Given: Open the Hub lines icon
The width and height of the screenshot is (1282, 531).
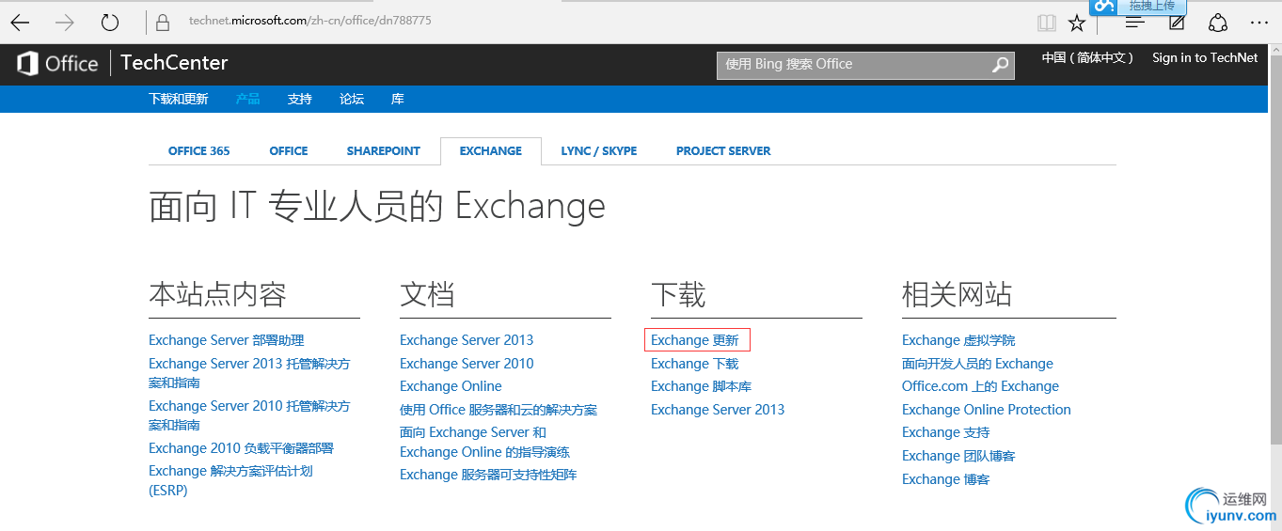Looking at the screenshot, I should [x=1135, y=23].
